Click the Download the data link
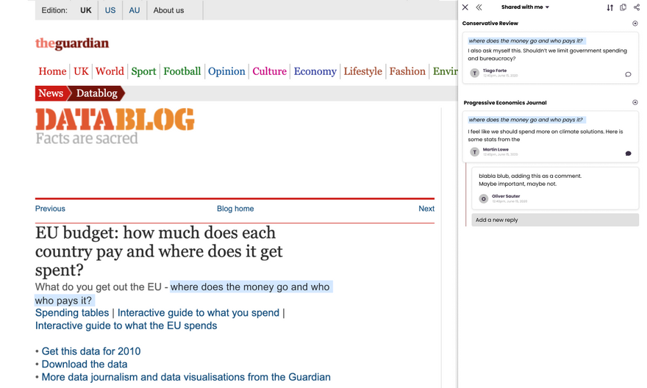The image size is (647, 388). point(85,364)
